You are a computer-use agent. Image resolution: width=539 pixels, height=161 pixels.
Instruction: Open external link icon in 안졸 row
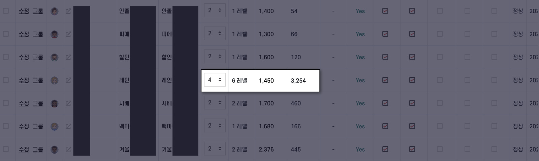(x=68, y=11)
